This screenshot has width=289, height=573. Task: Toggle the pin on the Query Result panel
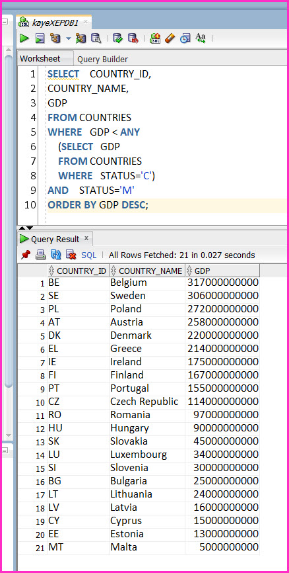tap(25, 255)
